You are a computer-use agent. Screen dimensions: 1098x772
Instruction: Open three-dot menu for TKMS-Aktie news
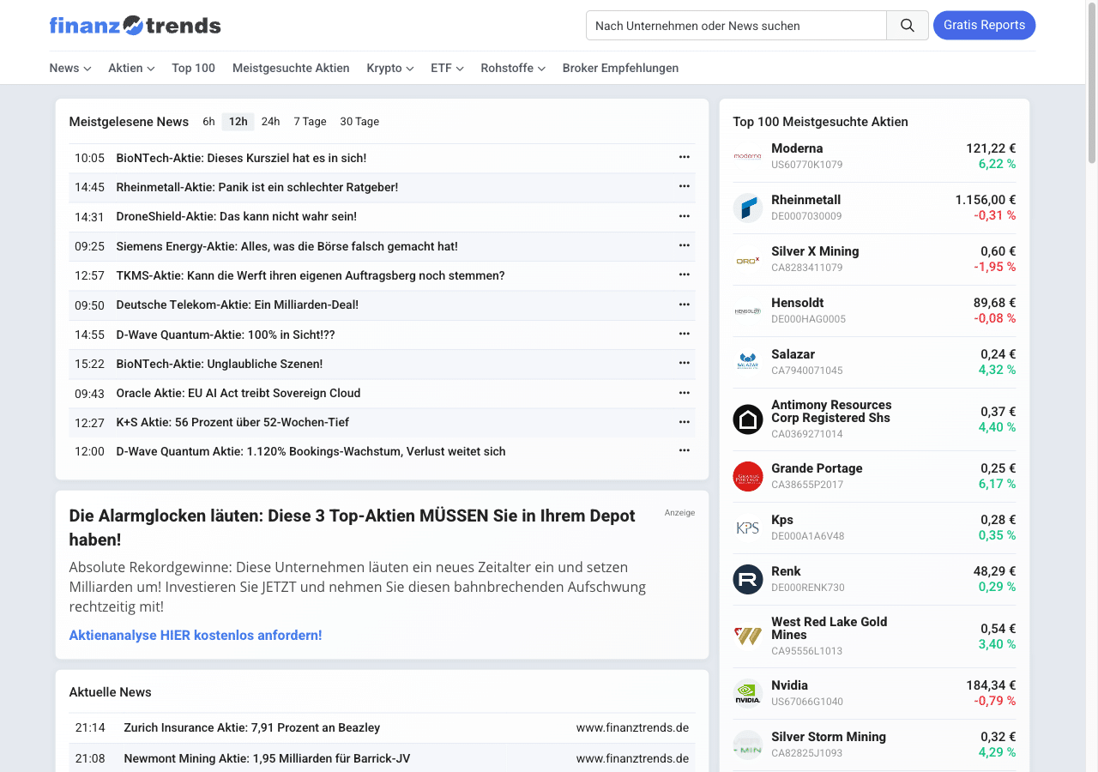coord(685,274)
